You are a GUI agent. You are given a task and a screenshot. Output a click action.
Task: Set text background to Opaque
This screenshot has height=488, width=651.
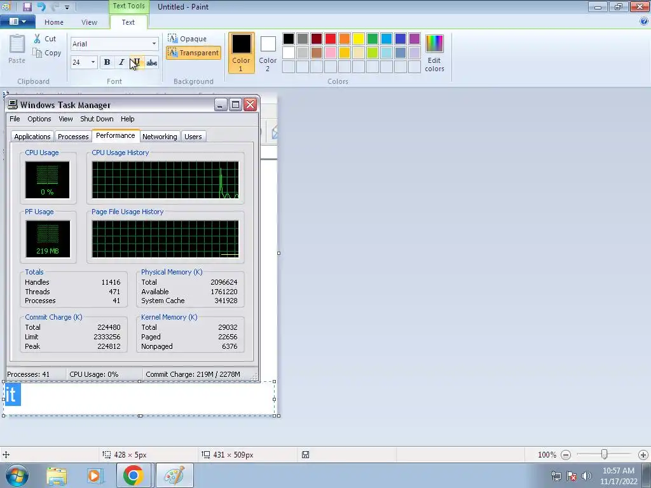(188, 39)
